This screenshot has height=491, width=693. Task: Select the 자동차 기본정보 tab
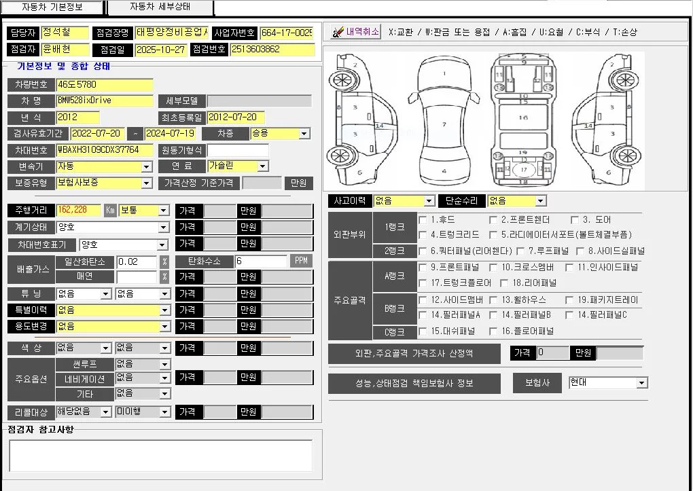click(52, 7)
